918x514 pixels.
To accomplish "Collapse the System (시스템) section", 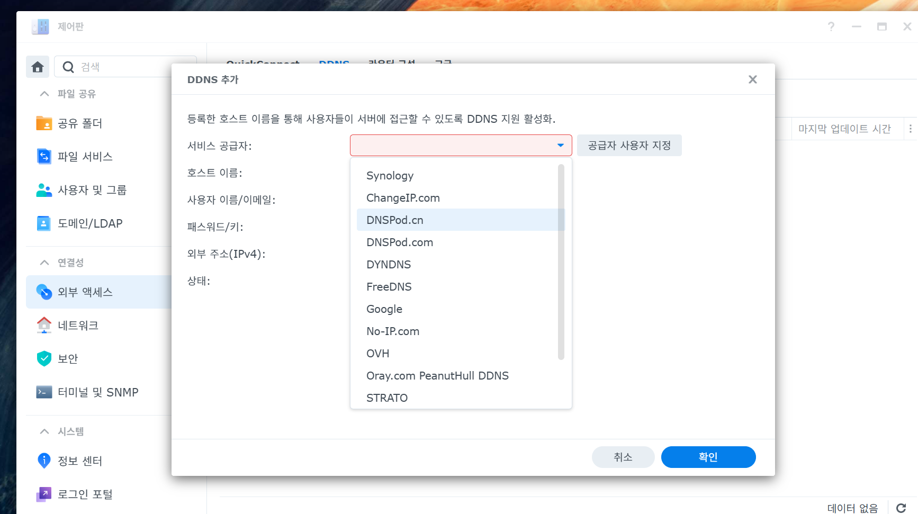I will (x=44, y=431).
